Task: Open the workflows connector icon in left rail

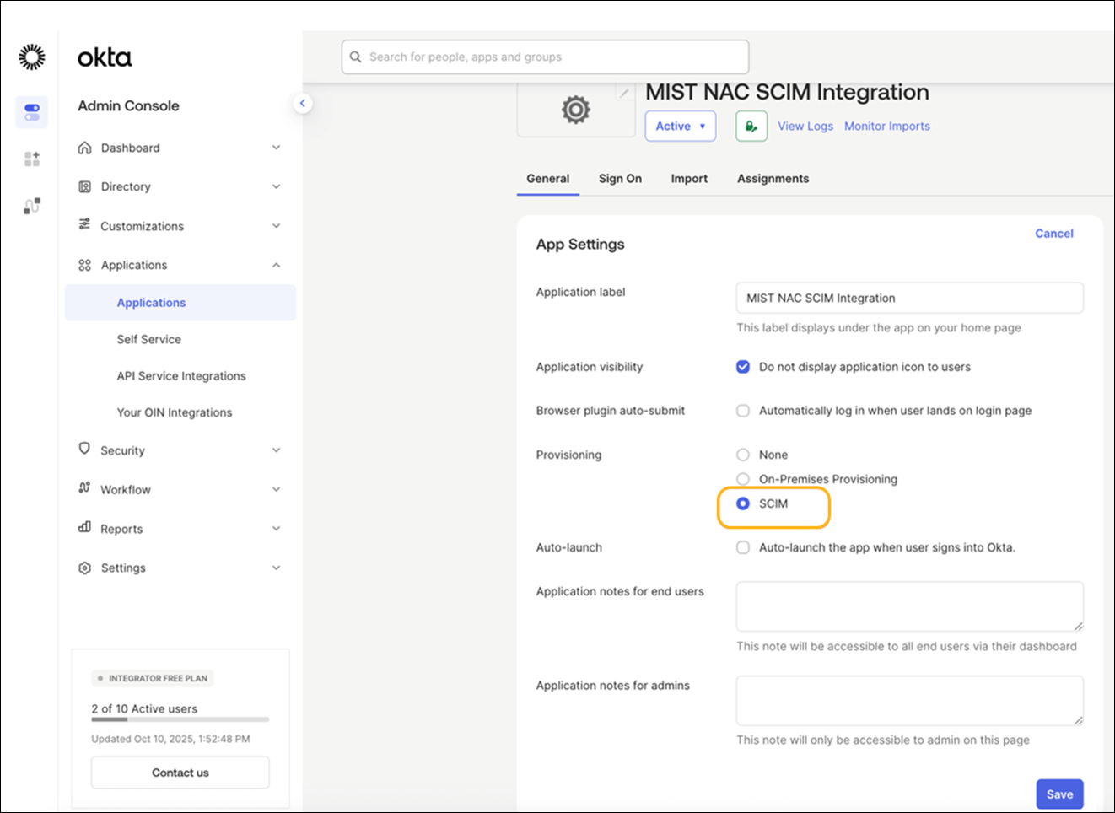Action: click(x=32, y=206)
